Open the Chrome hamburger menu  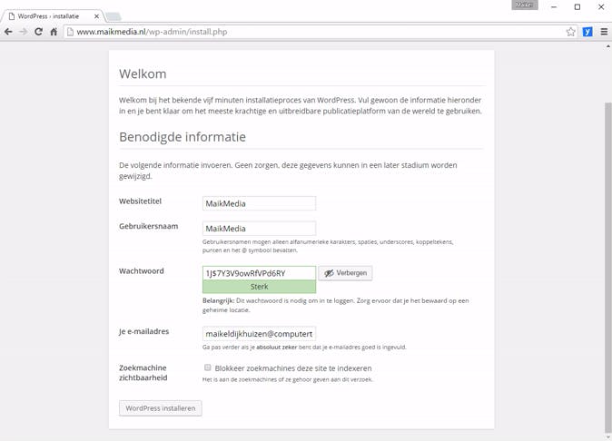(604, 32)
